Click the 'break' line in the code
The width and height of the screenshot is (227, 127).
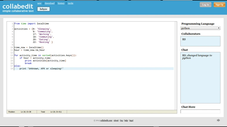point(28,63)
